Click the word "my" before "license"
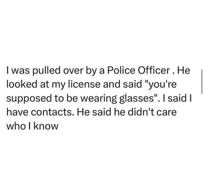 pos(59,85)
